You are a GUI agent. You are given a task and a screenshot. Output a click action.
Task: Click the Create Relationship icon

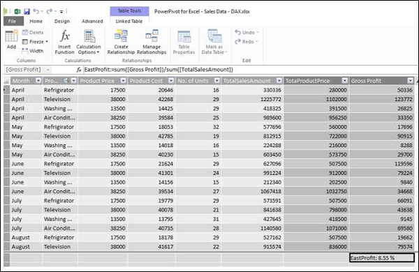click(x=121, y=36)
